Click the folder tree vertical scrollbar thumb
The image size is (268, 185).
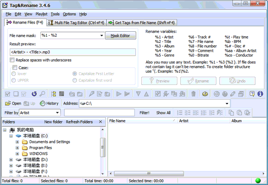click(102, 147)
